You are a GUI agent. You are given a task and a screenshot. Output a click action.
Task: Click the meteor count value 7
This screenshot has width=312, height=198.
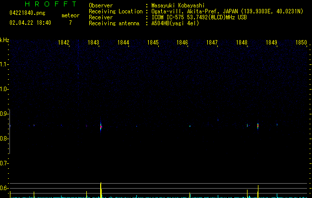(x=70, y=23)
